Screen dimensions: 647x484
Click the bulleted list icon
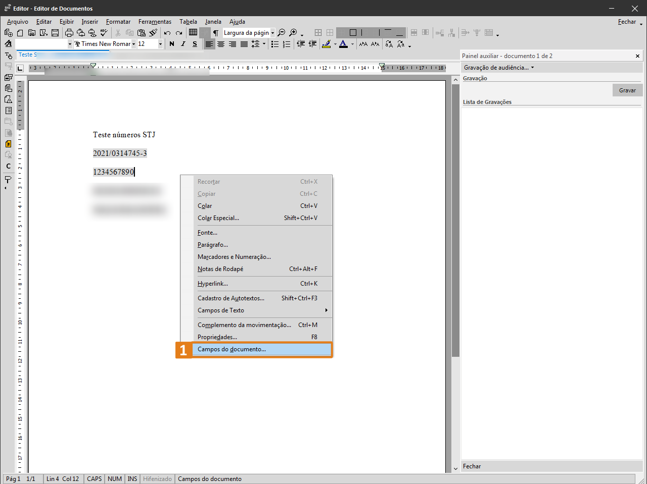[274, 44]
